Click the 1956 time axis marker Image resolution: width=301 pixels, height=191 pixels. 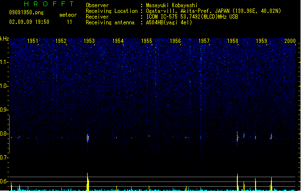(x=176, y=41)
